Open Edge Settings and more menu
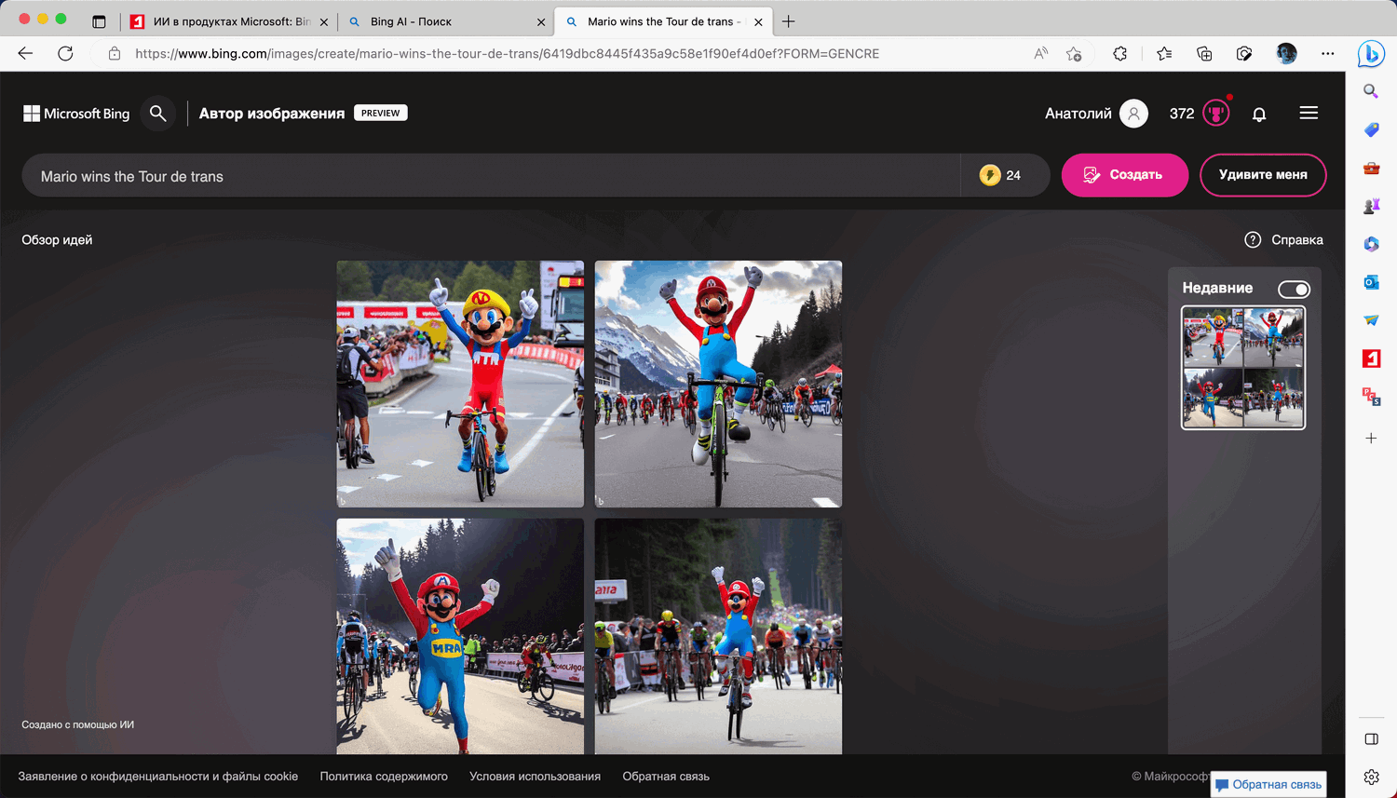Viewport: 1397px width, 798px height. tap(1328, 53)
